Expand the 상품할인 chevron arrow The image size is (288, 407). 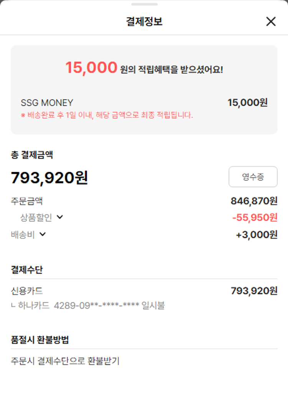click(x=60, y=217)
